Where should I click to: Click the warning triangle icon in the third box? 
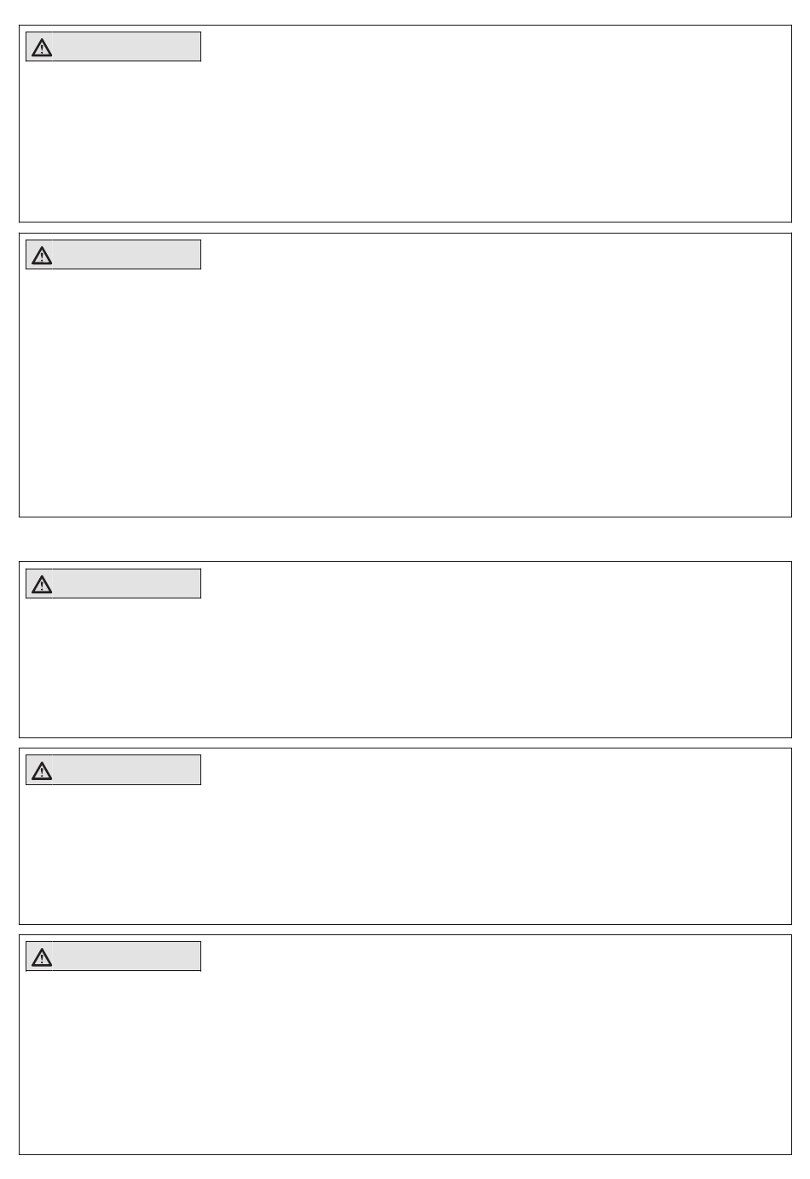42,584
